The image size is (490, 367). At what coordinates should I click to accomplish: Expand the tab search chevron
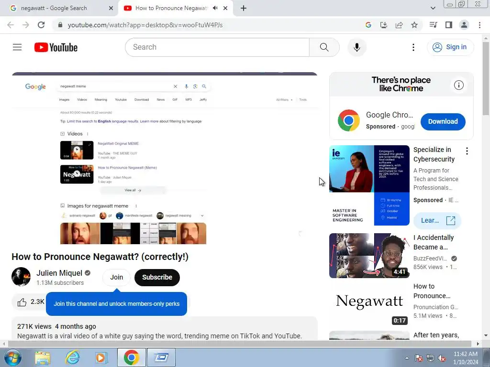click(x=433, y=8)
